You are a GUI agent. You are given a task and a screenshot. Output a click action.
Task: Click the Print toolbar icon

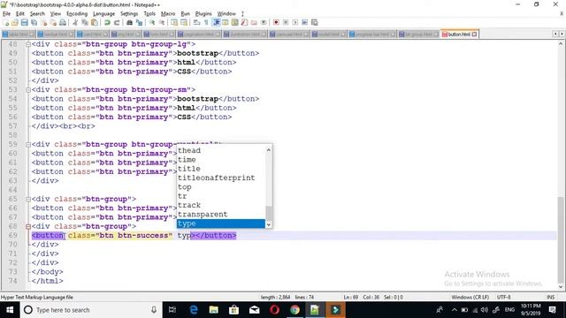pyautogui.click(x=63, y=22)
